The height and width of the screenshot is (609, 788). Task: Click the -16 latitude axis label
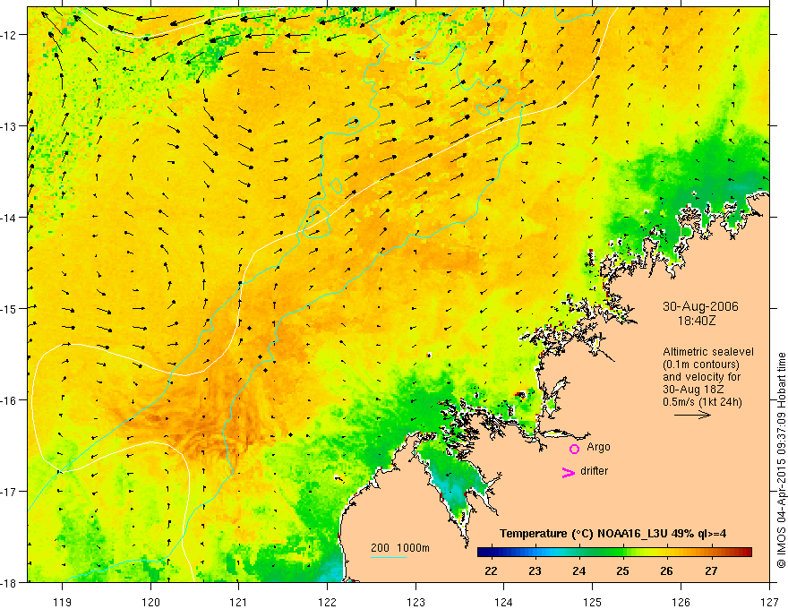pyautogui.click(x=9, y=400)
